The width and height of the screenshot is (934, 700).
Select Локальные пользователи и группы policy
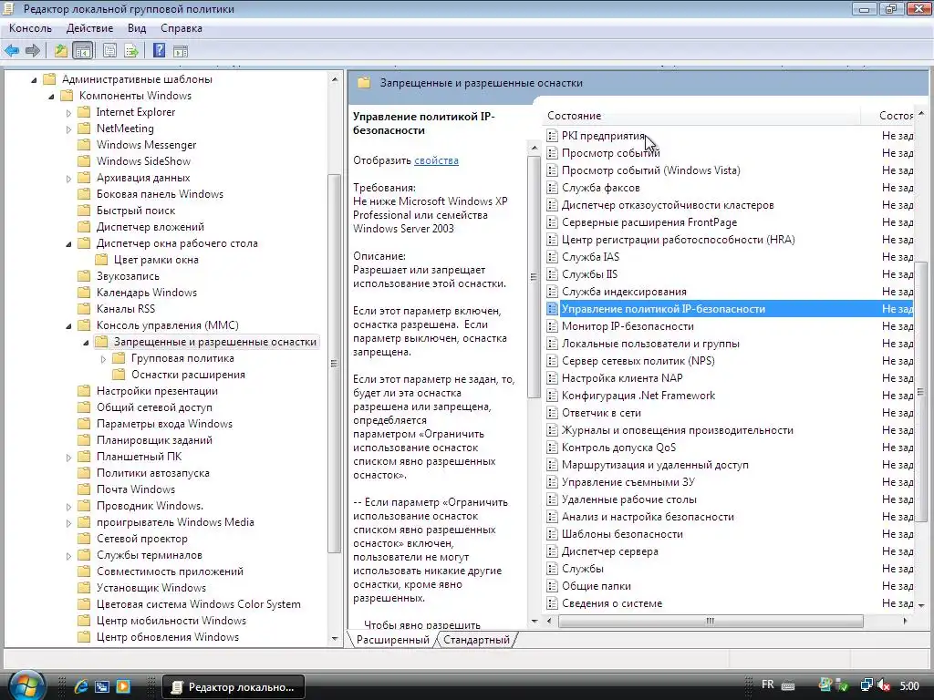[x=650, y=344]
